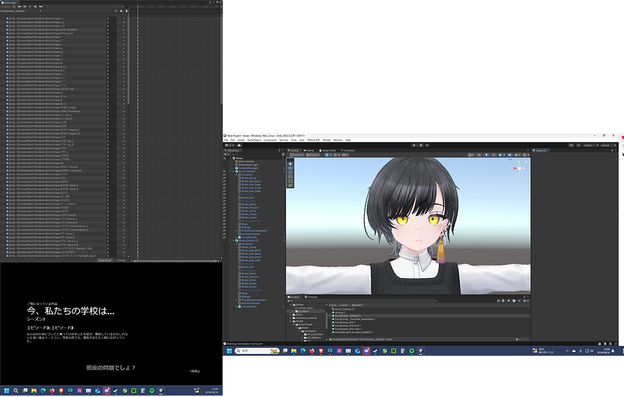Click the Inspector panel lock icon
This screenshot has height=397, width=624.
(x=612, y=150)
